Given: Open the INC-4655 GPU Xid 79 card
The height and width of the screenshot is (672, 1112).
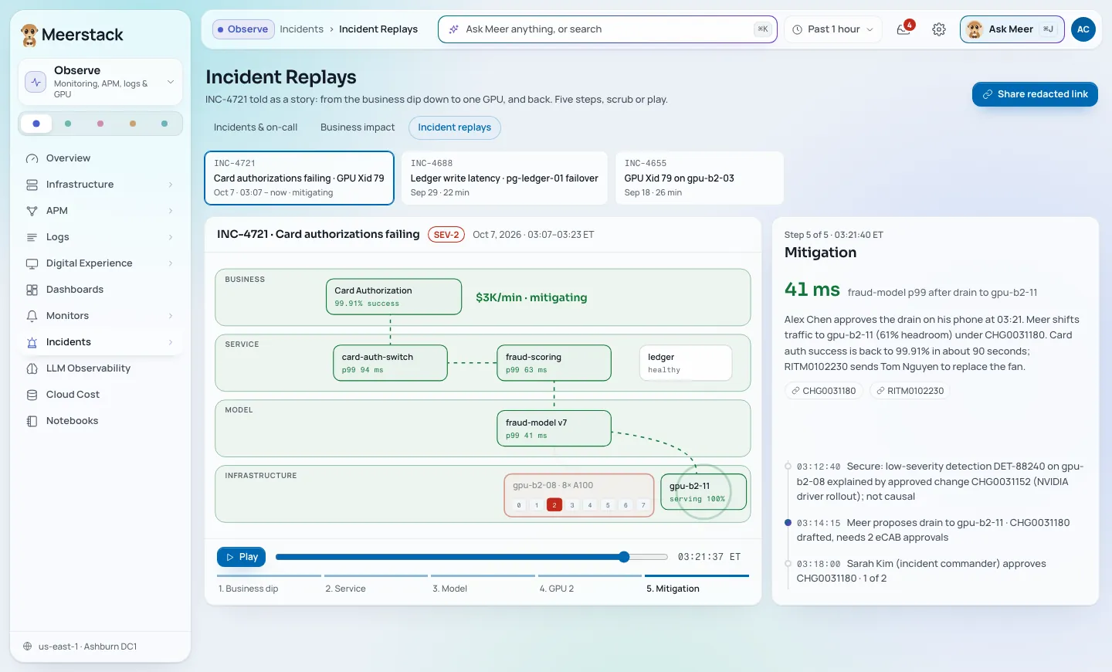Looking at the screenshot, I should (x=700, y=178).
